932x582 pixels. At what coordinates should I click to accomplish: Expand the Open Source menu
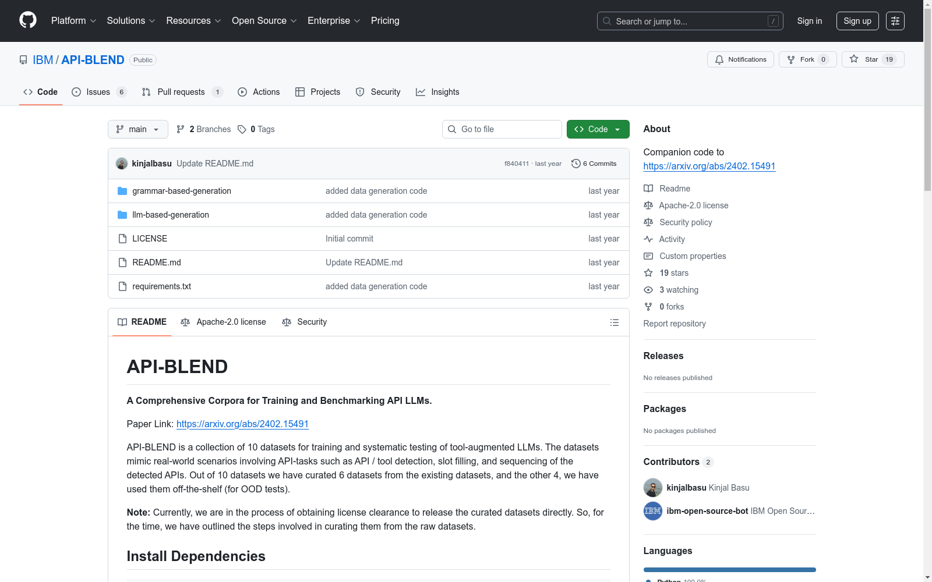tap(264, 21)
